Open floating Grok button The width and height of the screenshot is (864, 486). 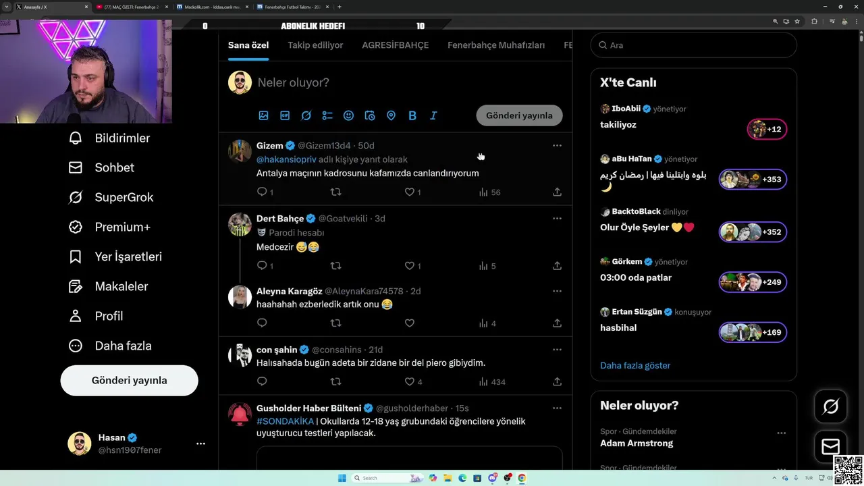coord(831,406)
